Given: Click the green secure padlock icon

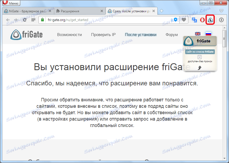Looking at the screenshot, I should pos(42,20).
